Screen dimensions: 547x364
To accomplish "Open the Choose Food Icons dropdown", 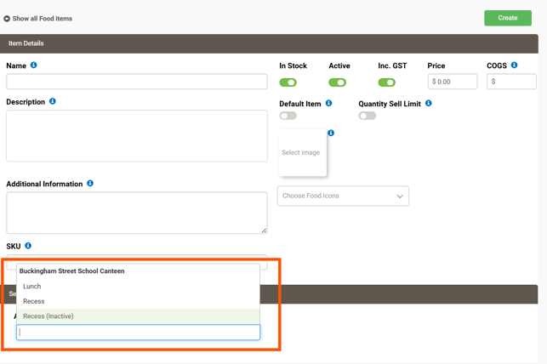I will [343, 196].
